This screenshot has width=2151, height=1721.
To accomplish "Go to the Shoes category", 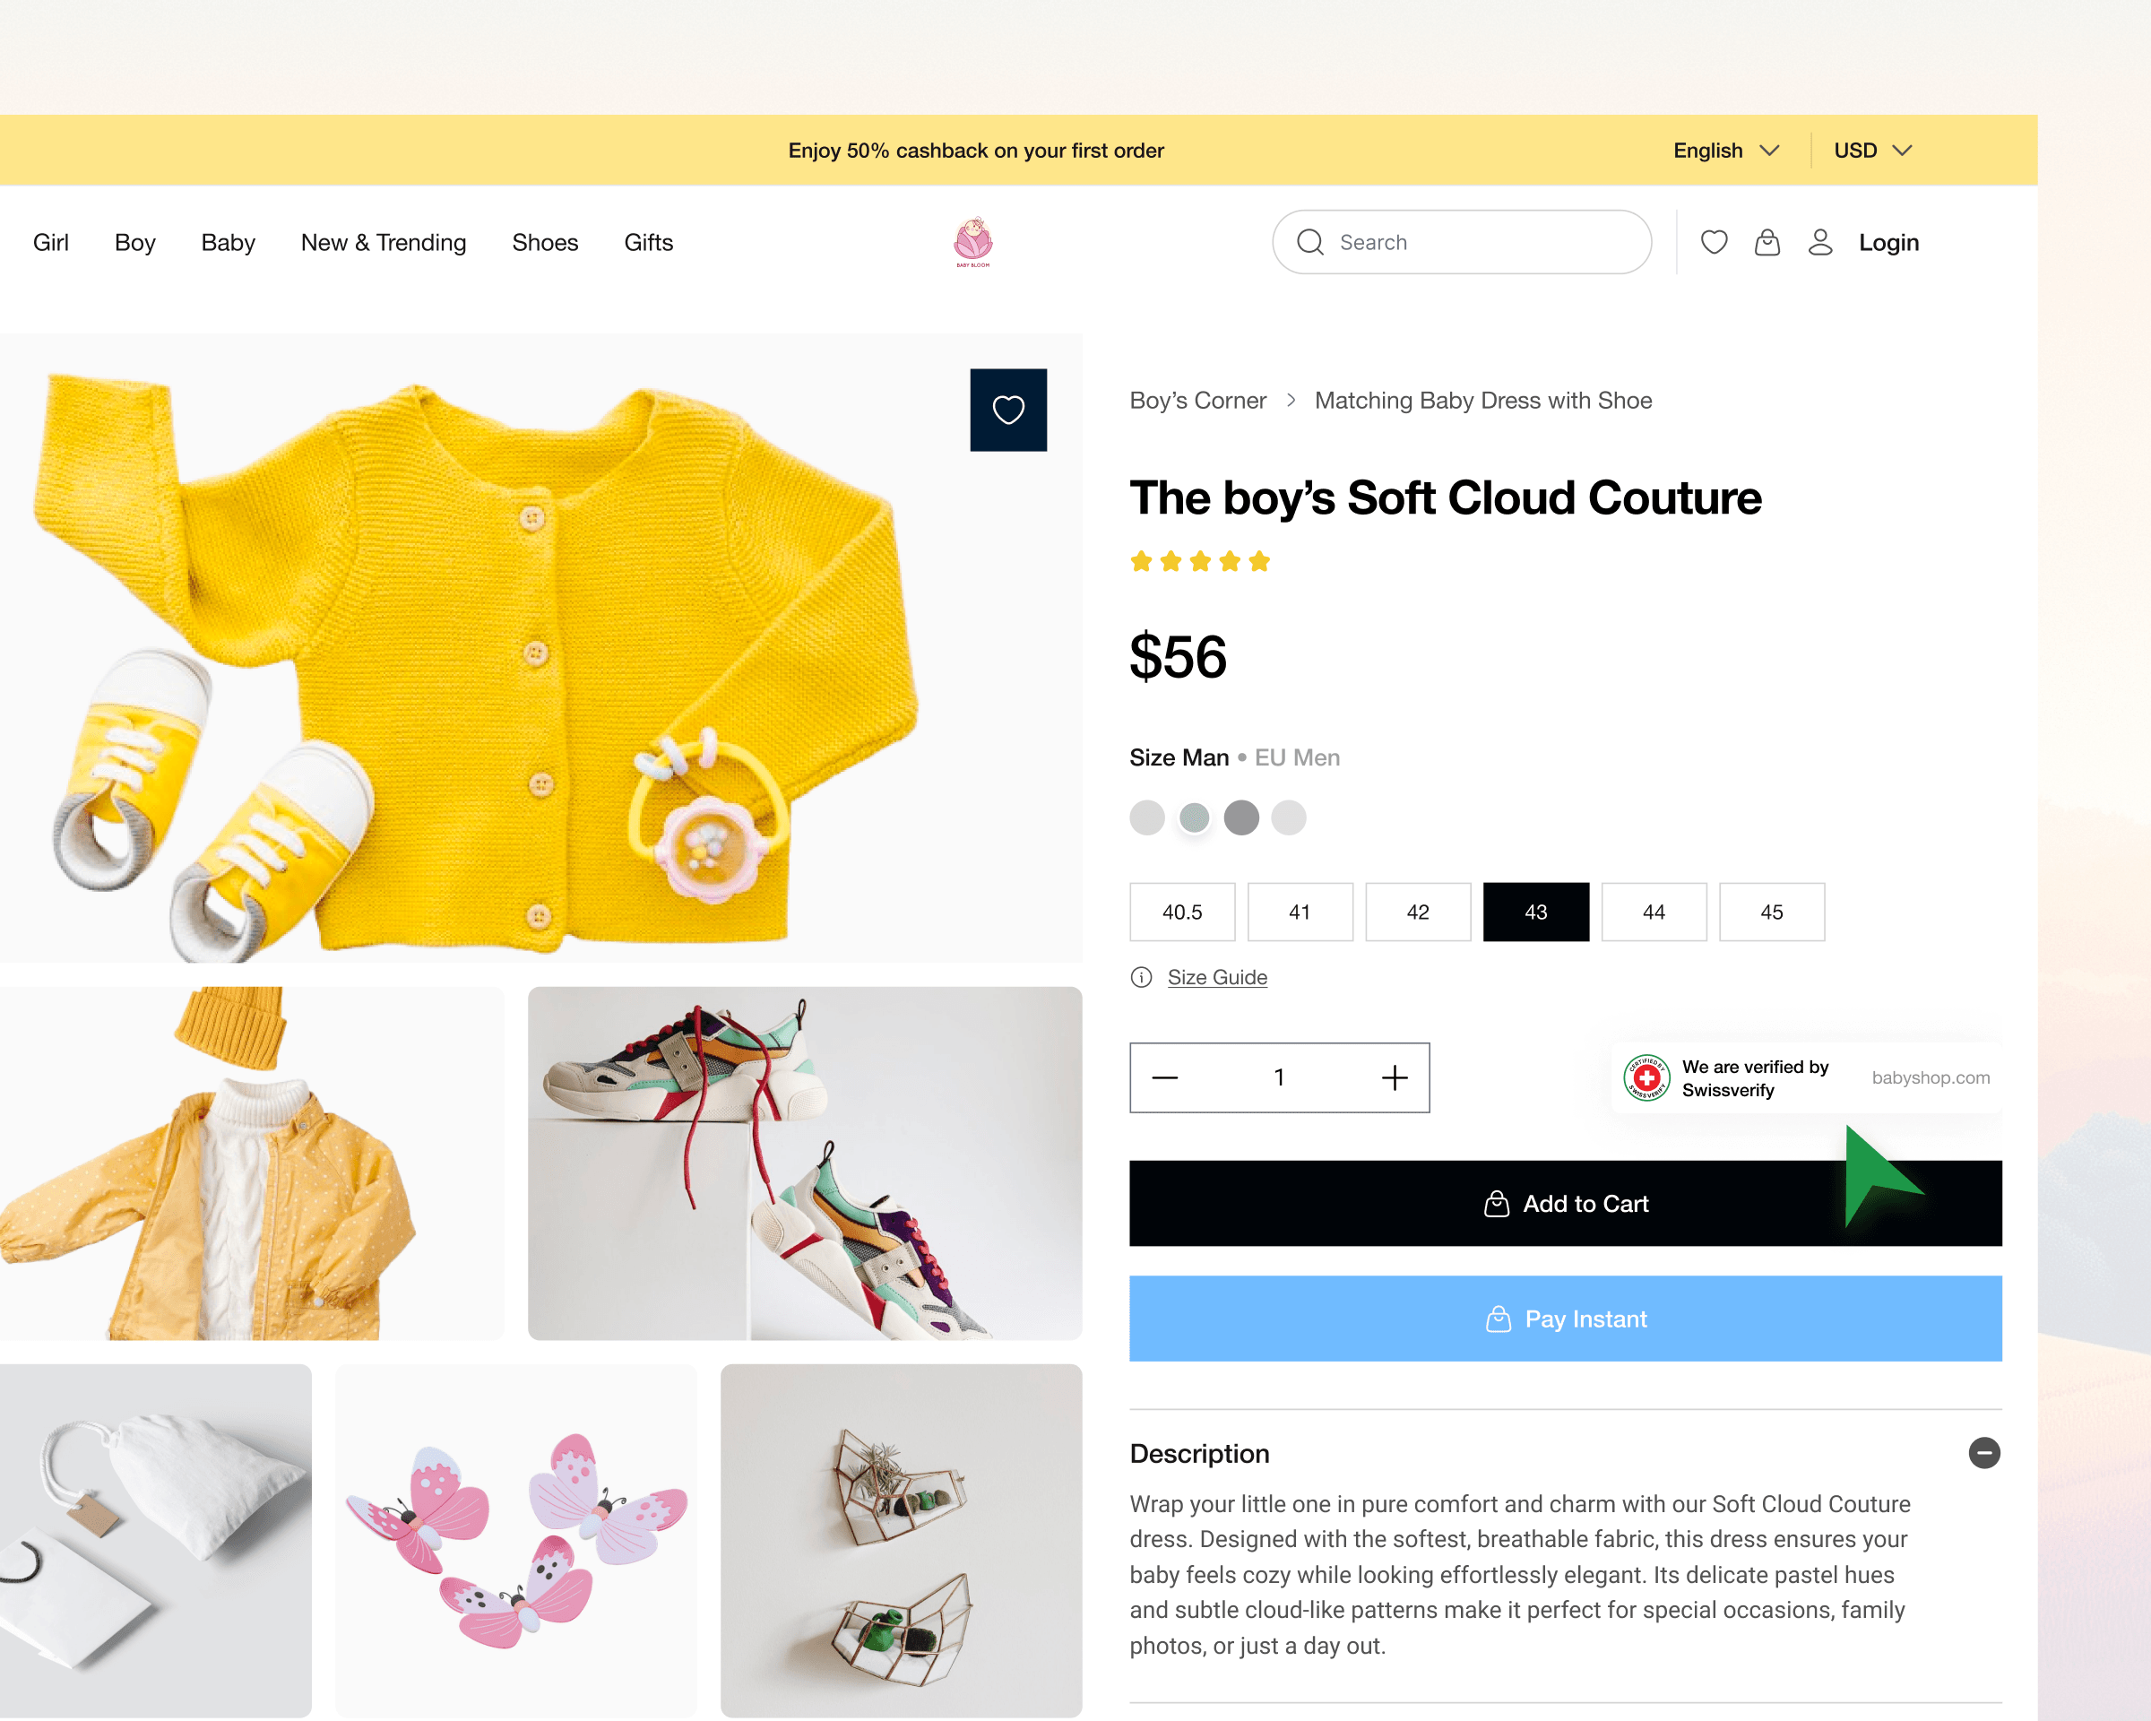I will tap(545, 242).
